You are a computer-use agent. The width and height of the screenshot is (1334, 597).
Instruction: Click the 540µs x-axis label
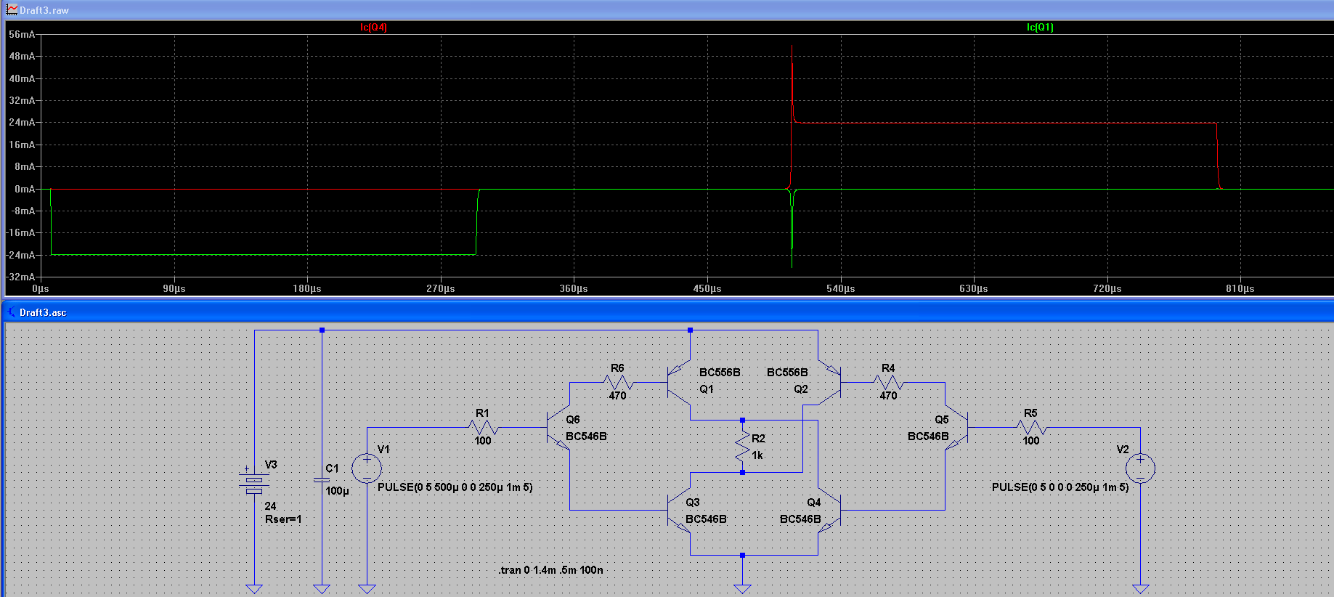840,288
